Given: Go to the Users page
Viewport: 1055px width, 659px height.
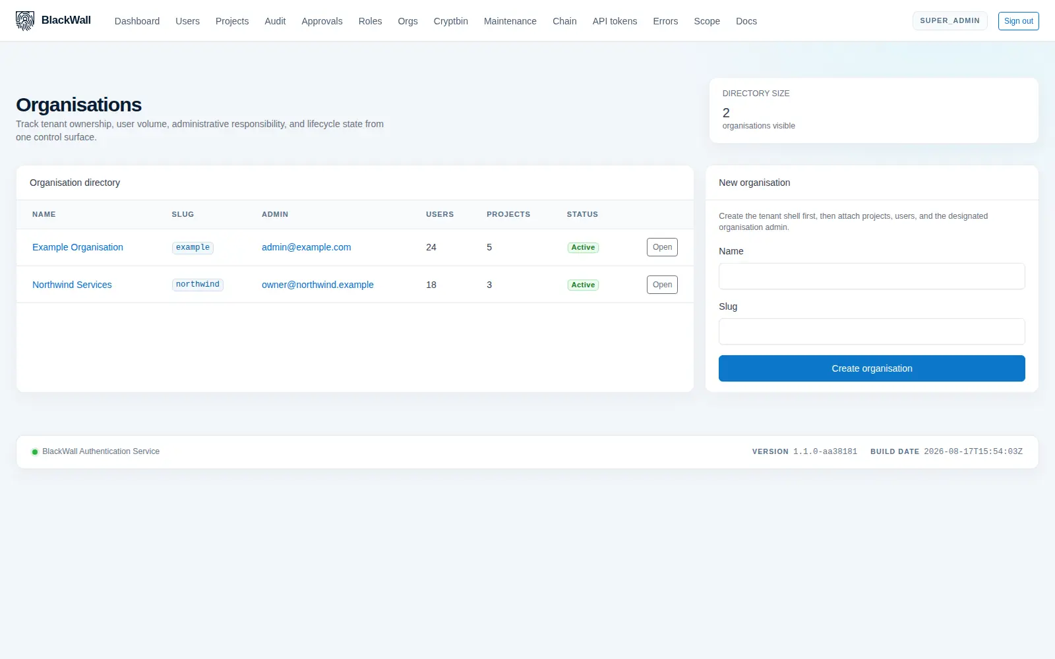Looking at the screenshot, I should 187,21.
